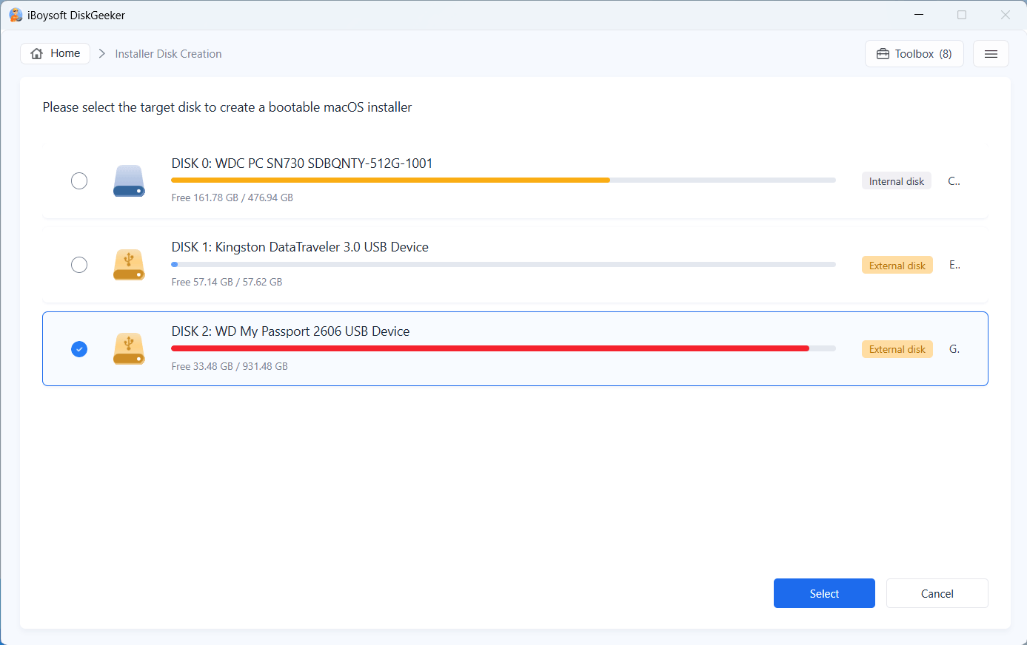Click the 'Please select the target disk' instruction text
Viewport: 1027px width, 645px height.
tap(227, 107)
